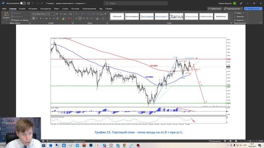Select the Обычный style
The image size is (264, 148).
coord(117,16)
